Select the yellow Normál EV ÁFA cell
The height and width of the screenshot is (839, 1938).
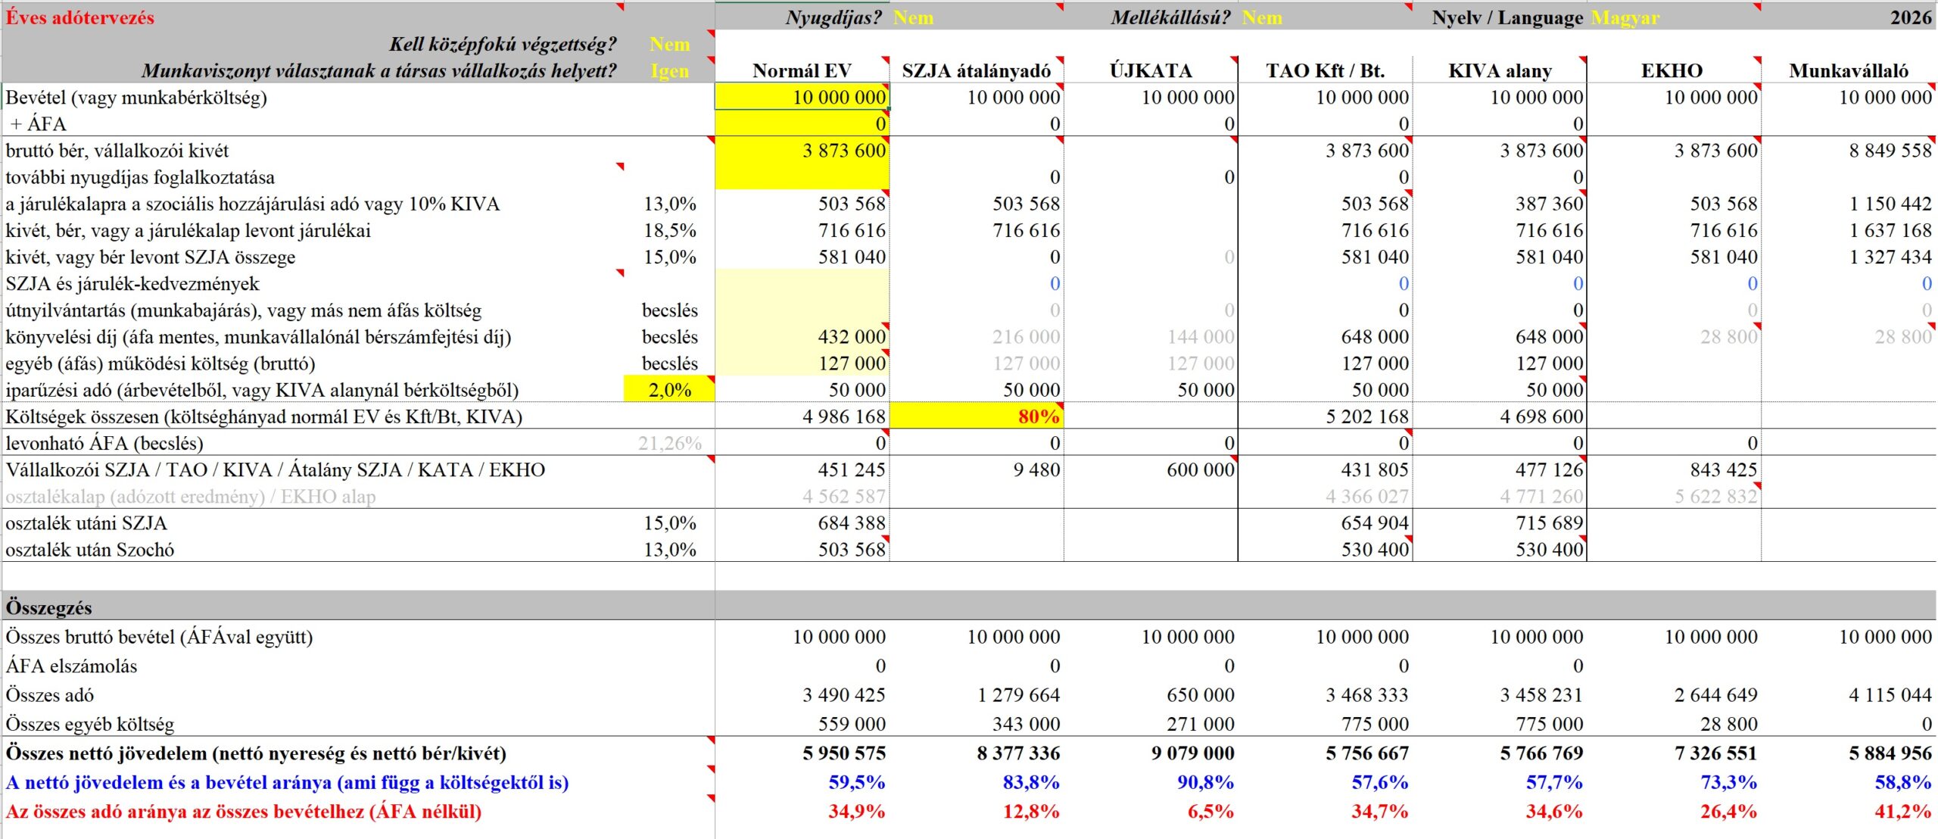coord(802,123)
